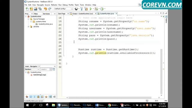192x108 pixels.
Task: Open the Task View taskbar icon
Action: click(41, 105)
